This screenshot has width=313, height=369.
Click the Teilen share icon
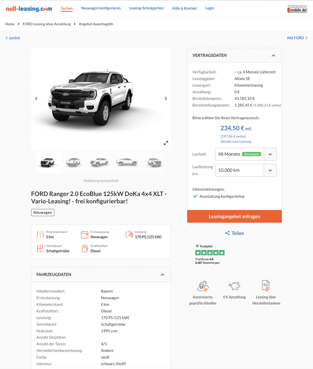click(x=227, y=233)
